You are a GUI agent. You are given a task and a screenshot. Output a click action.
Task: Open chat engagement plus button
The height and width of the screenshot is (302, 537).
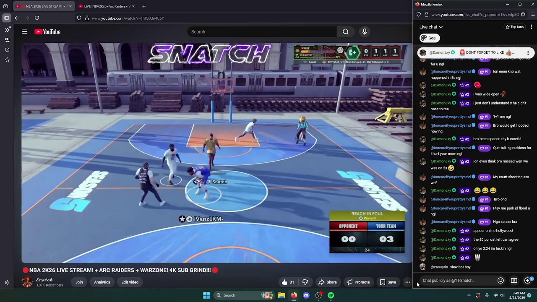point(527,281)
